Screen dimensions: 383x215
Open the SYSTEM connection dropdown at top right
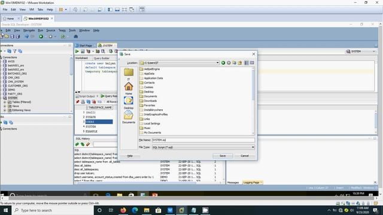tap(361, 51)
